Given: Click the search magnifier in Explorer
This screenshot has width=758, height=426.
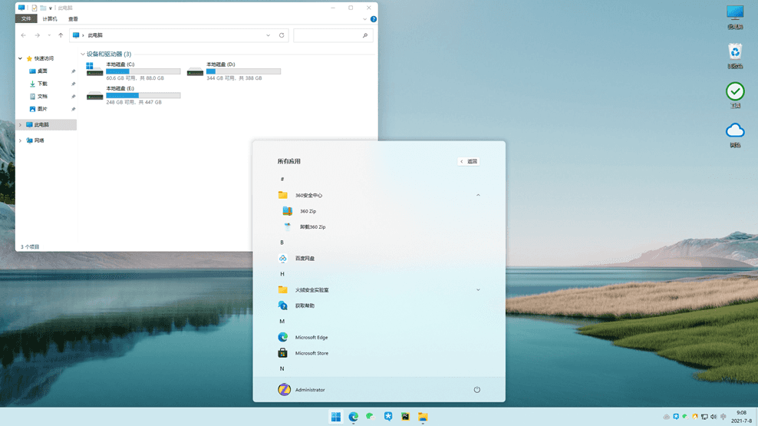Looking at the screenshot, I should [x=365, y=35].
